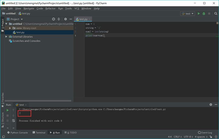Image resolution: width=219 pixels, height=139 pixels.
Task: Open the VCS menu
Action: [x=77, y=9]
